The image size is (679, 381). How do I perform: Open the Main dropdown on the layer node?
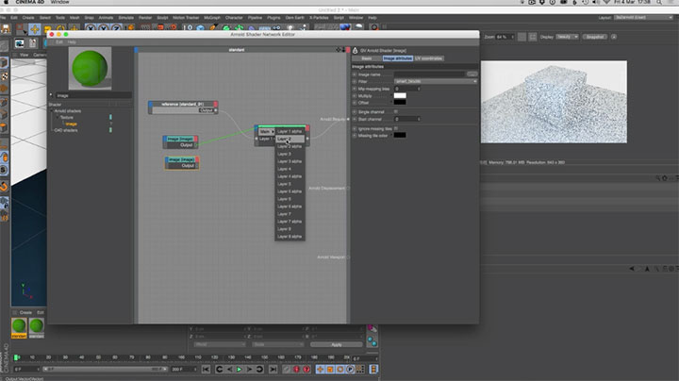click(x=266, y=131)
